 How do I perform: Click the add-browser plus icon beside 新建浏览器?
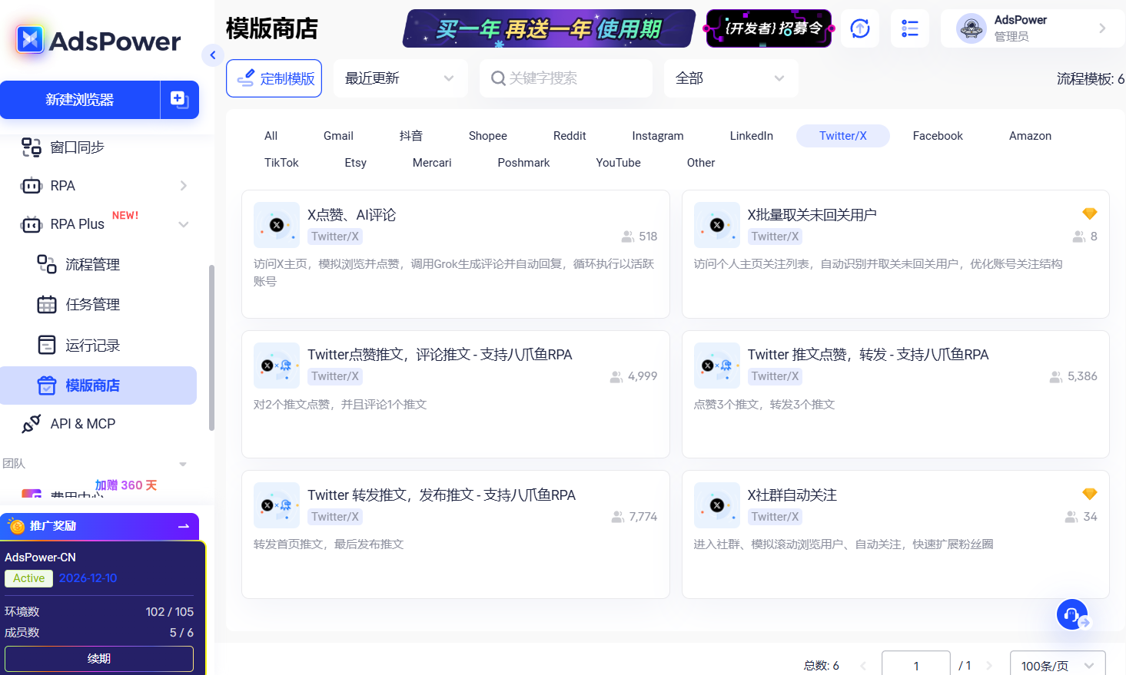(179, 99)
